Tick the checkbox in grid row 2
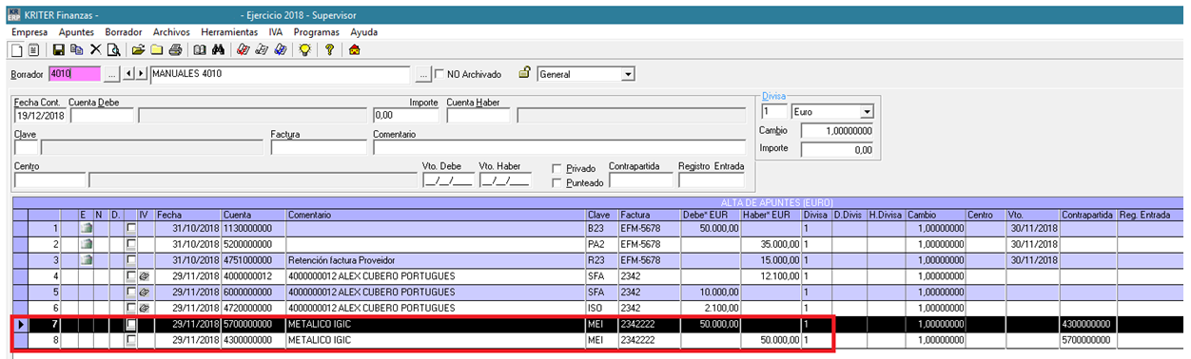 click(131, 244)
